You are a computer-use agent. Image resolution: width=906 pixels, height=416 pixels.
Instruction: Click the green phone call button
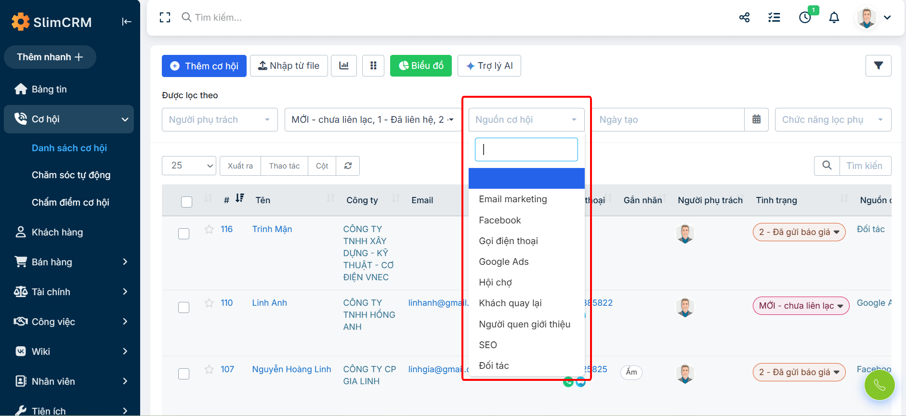(879, 385)
